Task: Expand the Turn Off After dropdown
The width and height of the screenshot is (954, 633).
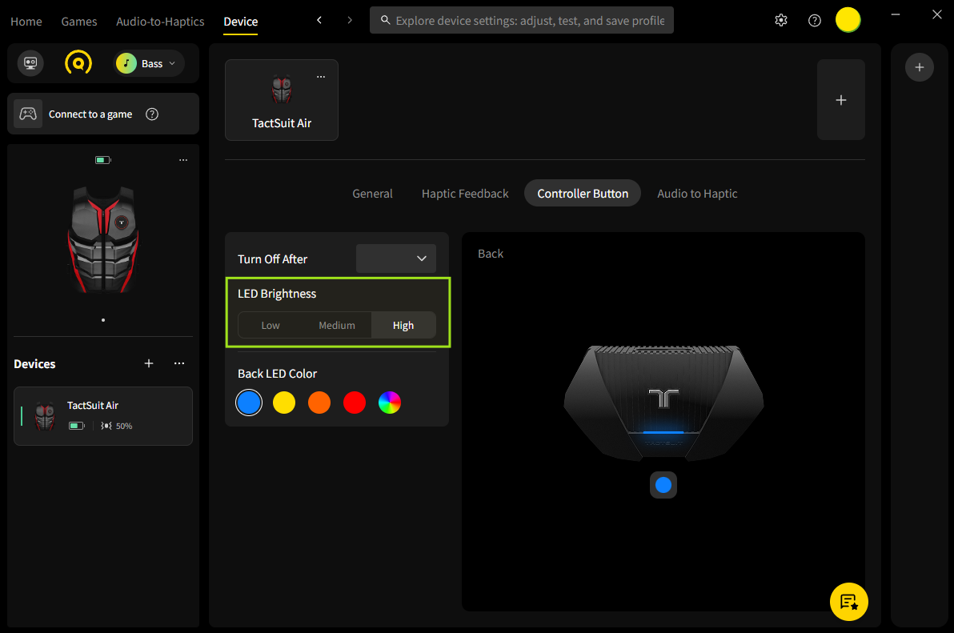Action: pyautogui.click(x=396, y=258)
